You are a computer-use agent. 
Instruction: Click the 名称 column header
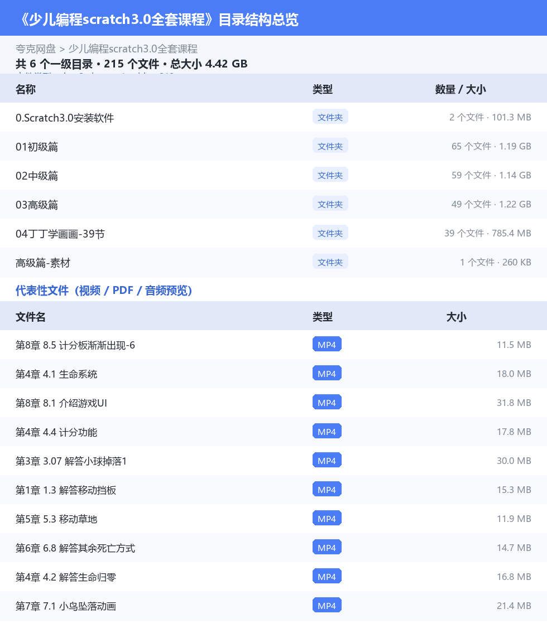pyautogui.click(x=26, y=89)
